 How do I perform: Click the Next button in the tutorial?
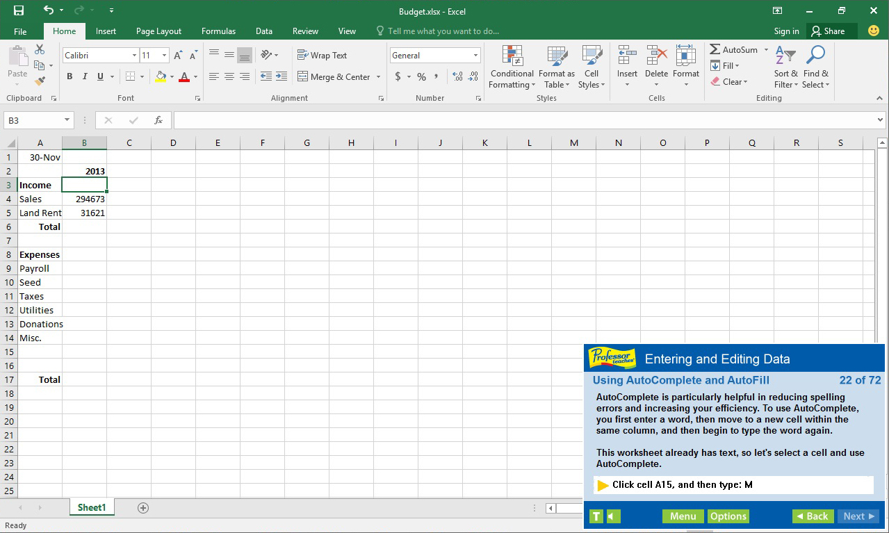click(x=858, y=516)
